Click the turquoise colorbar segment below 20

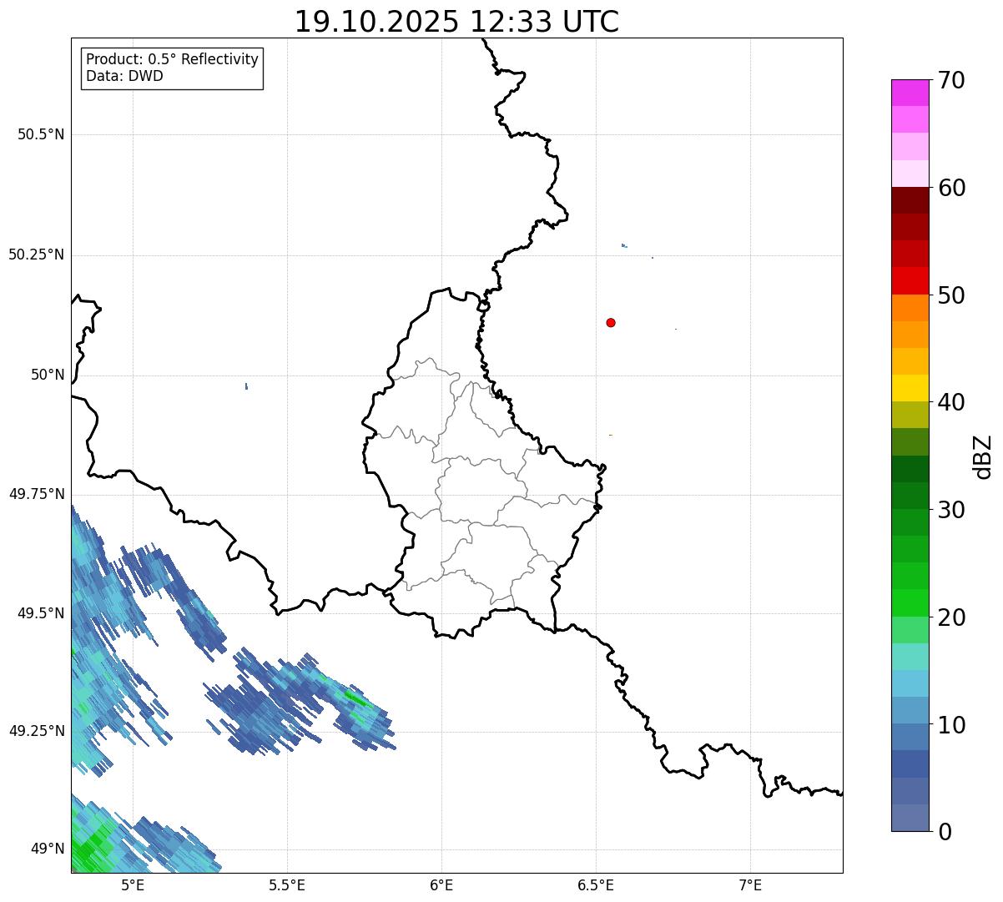pyautogui.click(x=910, y=657)
